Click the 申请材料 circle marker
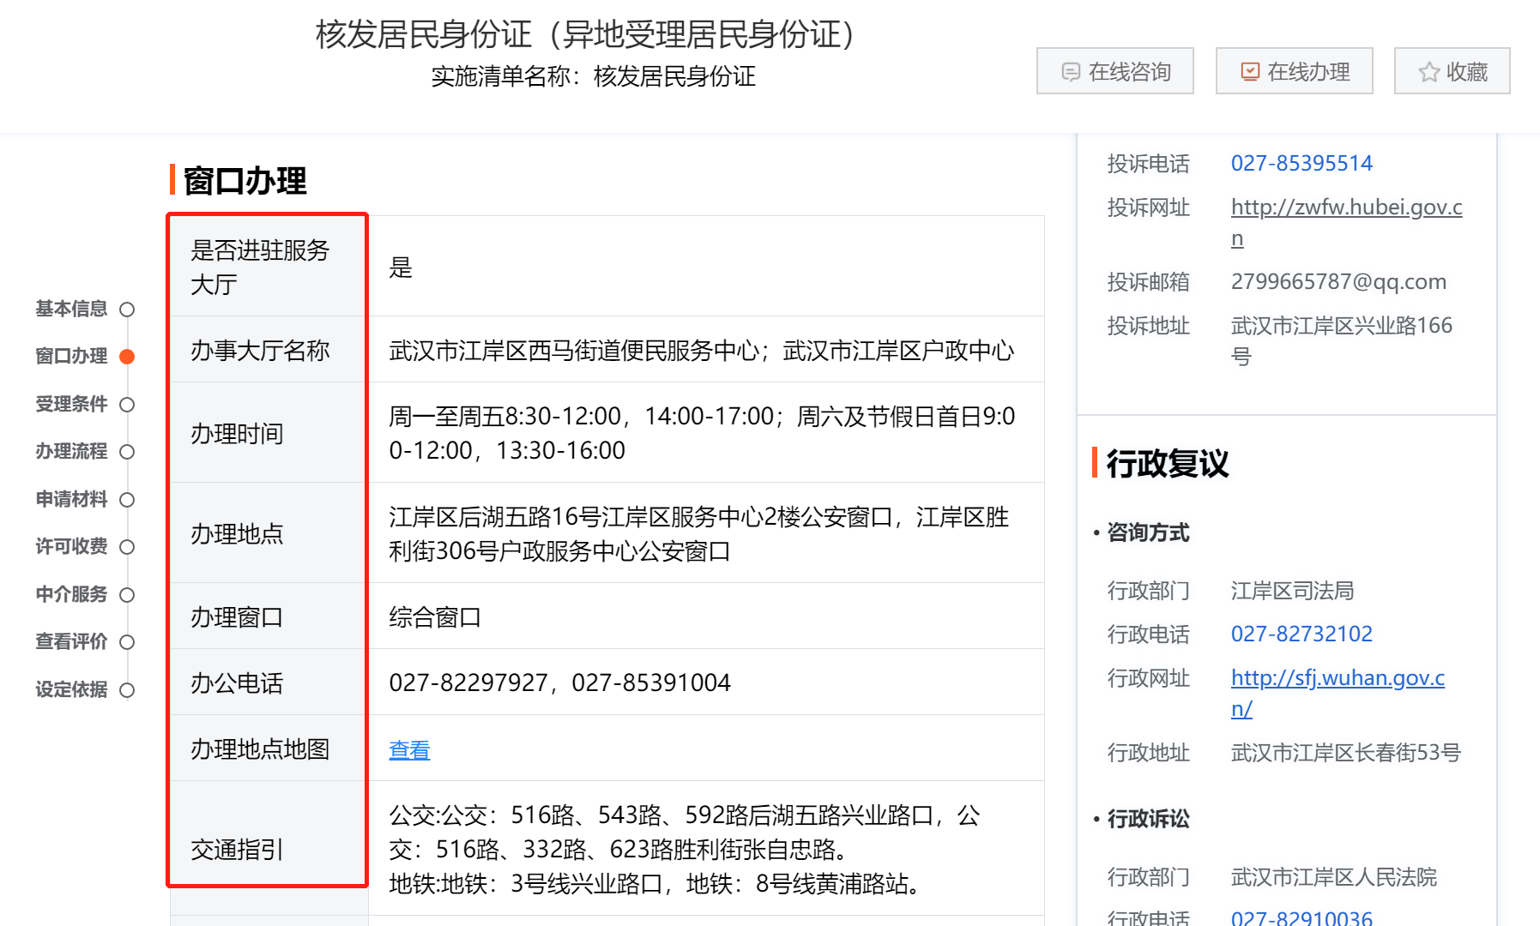 (127, 500)
